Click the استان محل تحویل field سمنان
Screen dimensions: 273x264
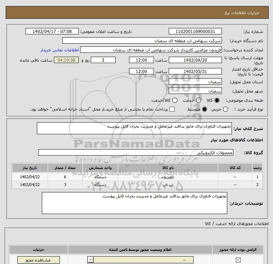tap(195, 82)
